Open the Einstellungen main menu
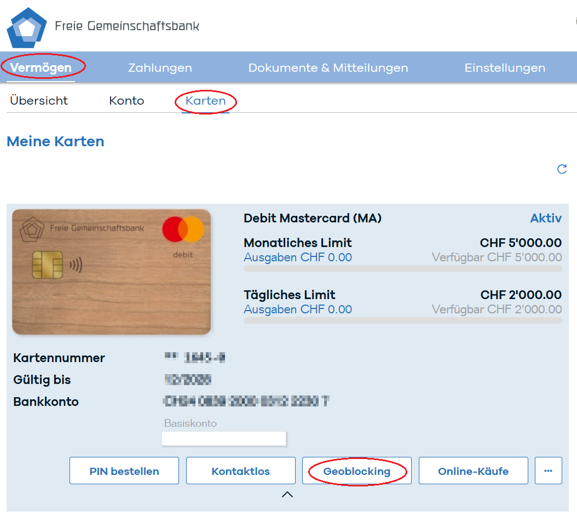The height and width of the screenshot is (516, 577). click(505, 68)
